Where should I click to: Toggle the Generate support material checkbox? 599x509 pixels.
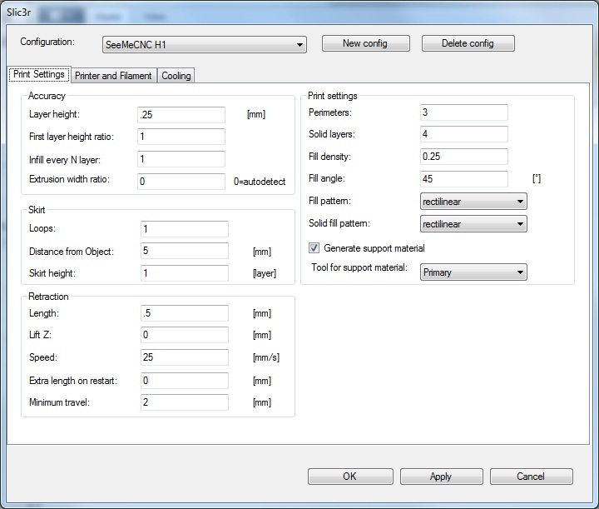pos(314,248)
